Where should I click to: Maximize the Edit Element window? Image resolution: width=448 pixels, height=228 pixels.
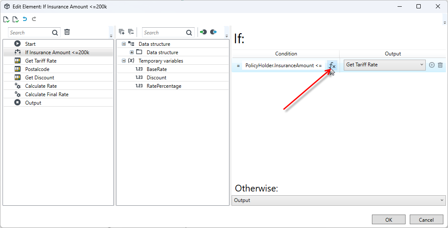click(419, 6)
